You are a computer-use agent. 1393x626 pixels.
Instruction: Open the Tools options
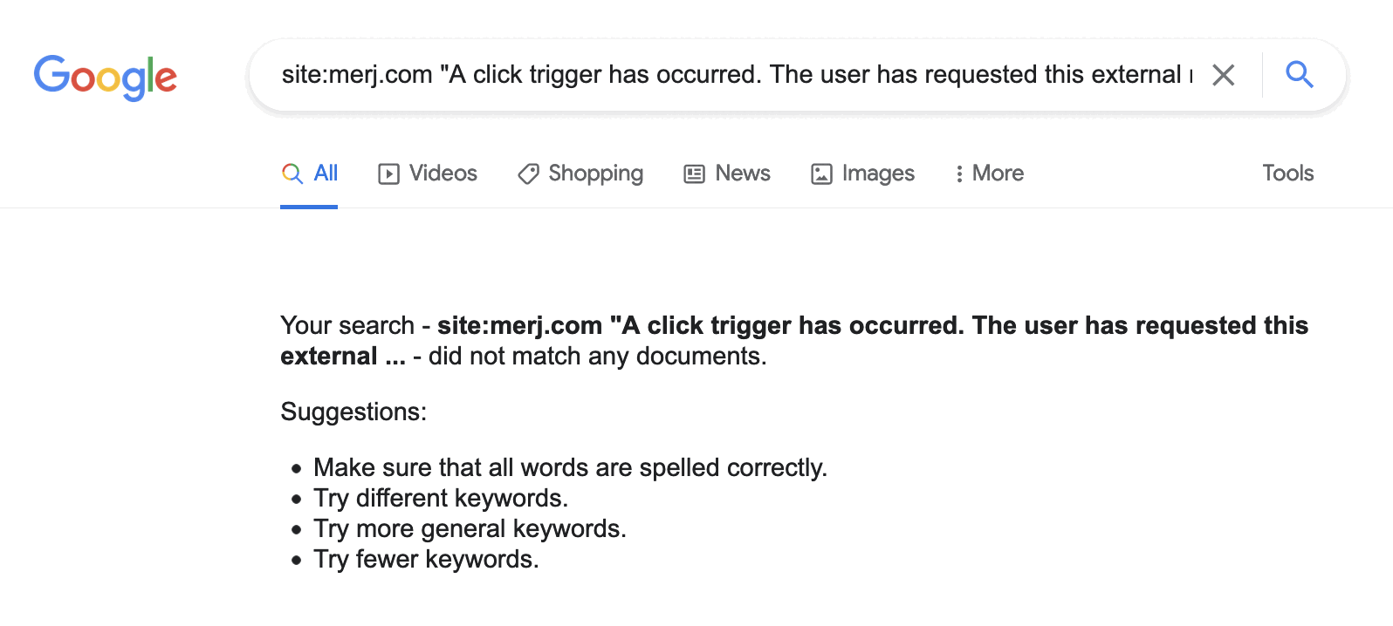1287,174
